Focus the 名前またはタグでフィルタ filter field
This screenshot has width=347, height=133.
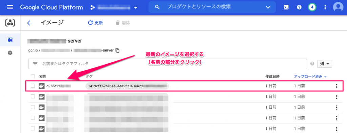pos(167,64)
